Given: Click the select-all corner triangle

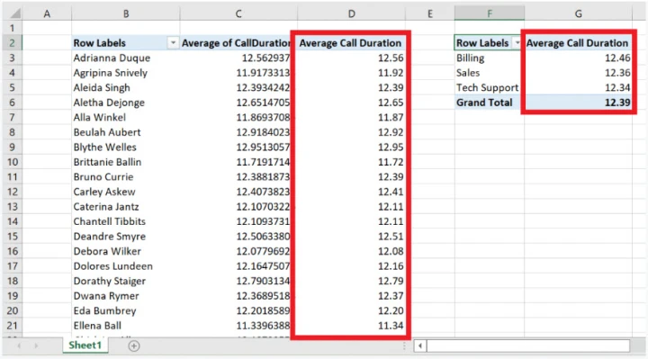Looking at the screenshot, I should pos(15,13).
